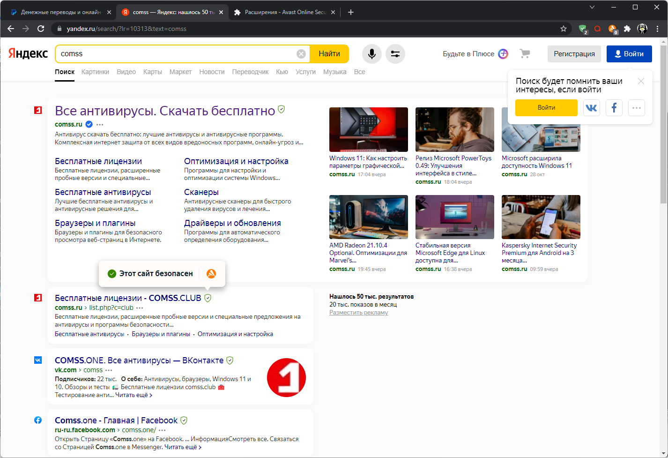The image size is (668, 458).
Task: Open the Chrome extensions puzzle icon
Action: pos(627,29)
